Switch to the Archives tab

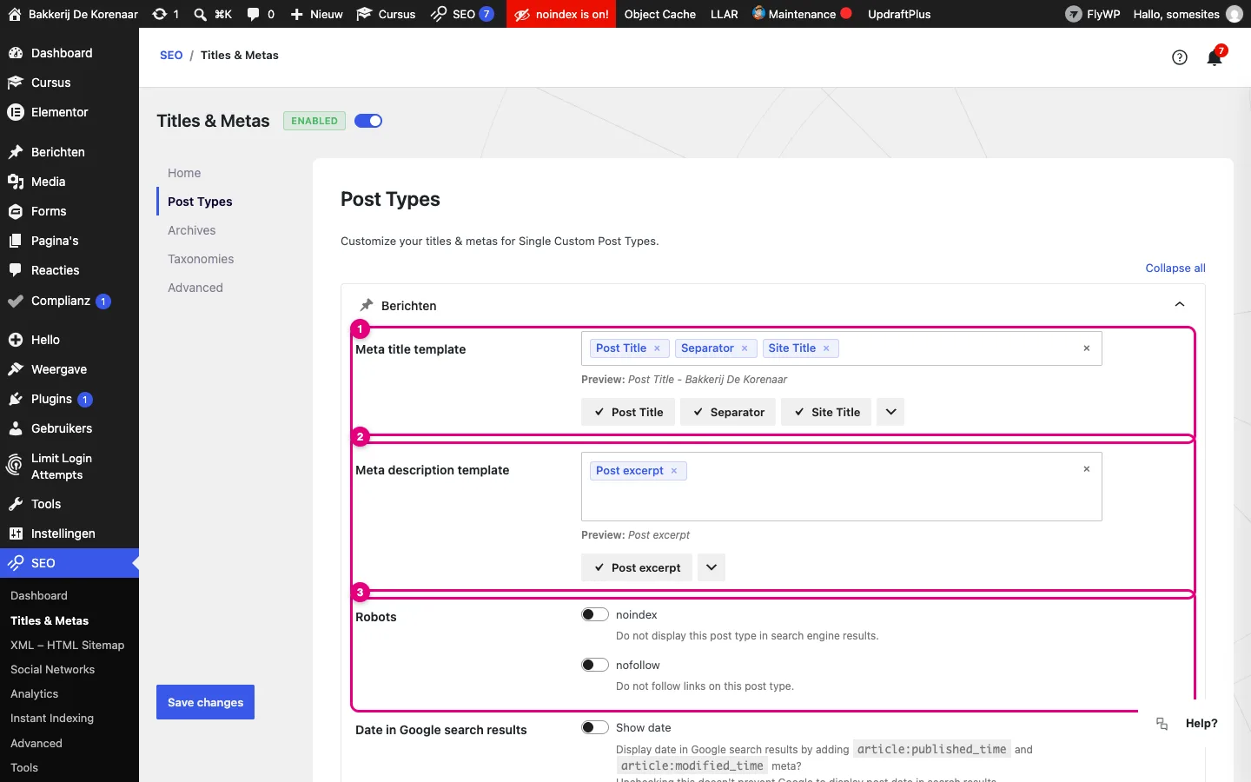[192, 230]
